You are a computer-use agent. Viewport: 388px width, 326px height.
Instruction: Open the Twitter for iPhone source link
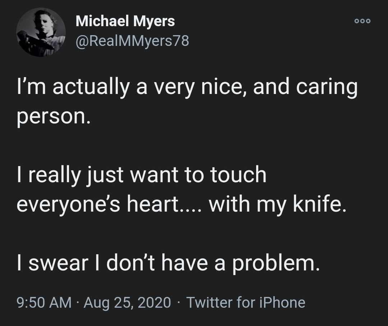pos(245,302)
